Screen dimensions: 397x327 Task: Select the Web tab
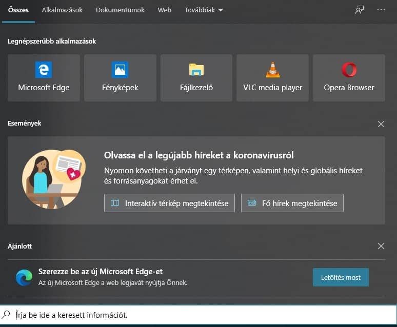coord(164,10)
